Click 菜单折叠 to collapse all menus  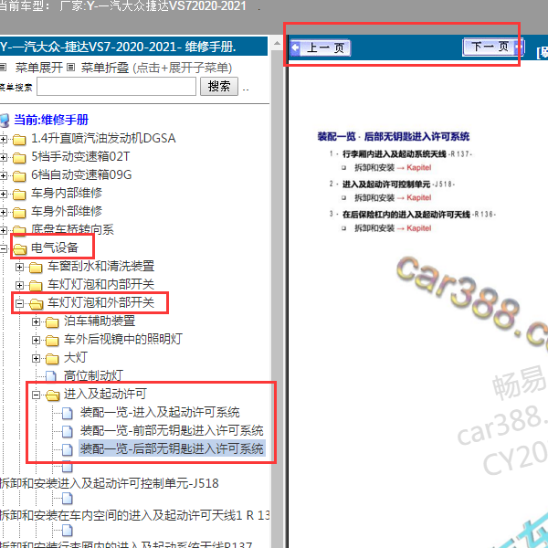click(105, 68)
